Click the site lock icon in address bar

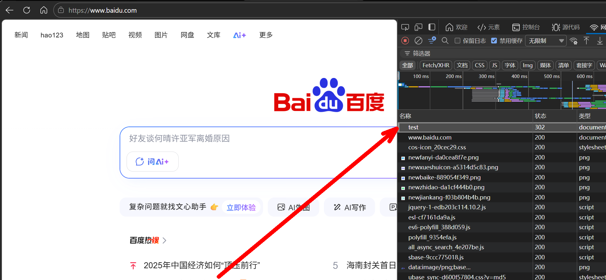tap(61, 10)
